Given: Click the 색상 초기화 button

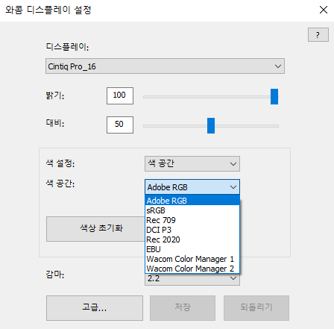Looking at the screenshot, I should point(95,229).
